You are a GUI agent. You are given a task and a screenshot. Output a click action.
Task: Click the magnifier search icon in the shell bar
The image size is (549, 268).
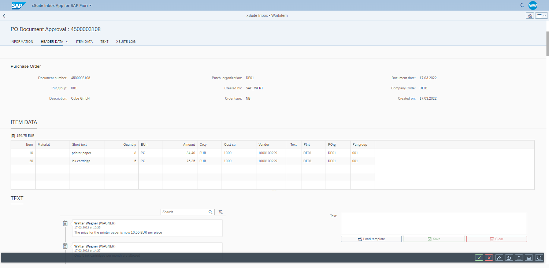522,5
